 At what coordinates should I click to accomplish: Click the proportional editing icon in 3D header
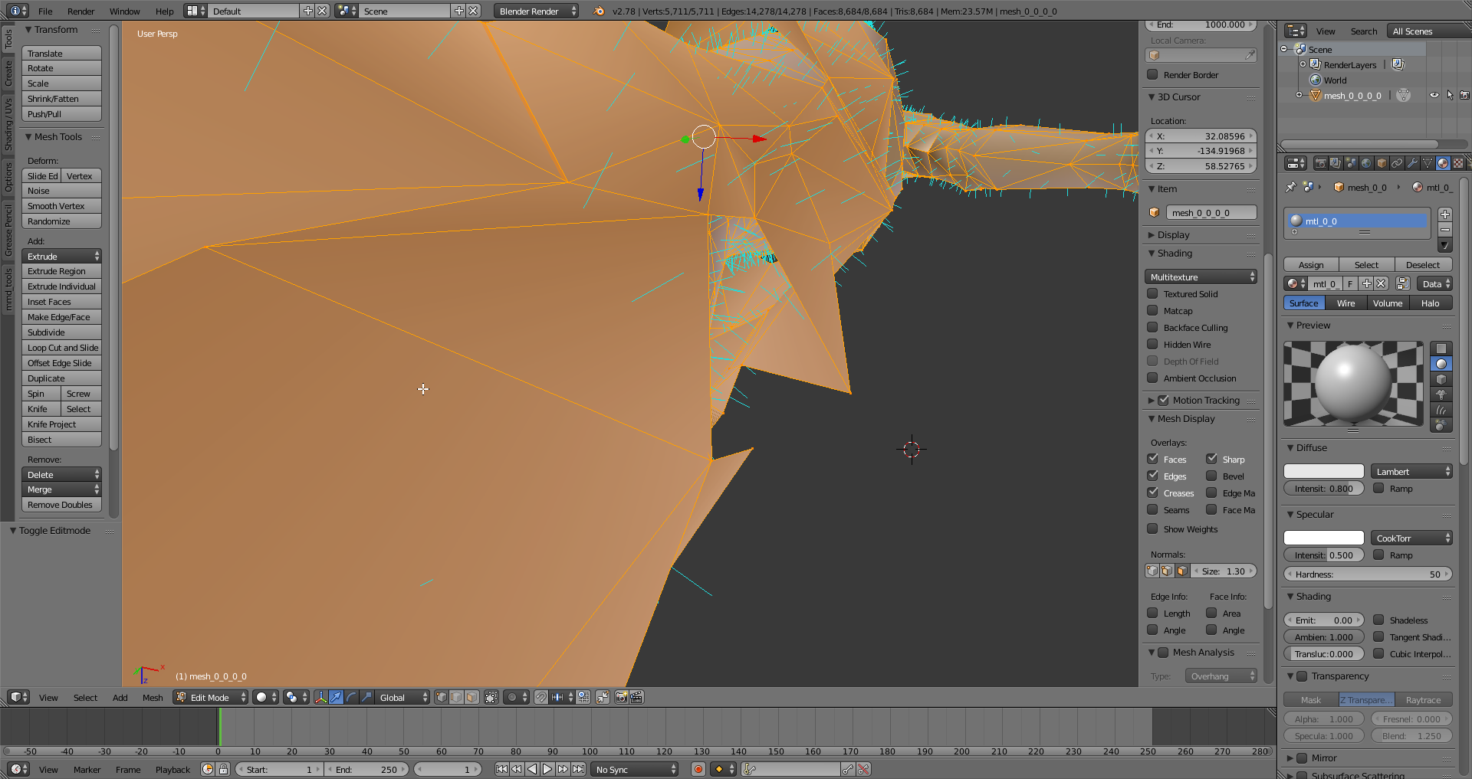[511, 697]
